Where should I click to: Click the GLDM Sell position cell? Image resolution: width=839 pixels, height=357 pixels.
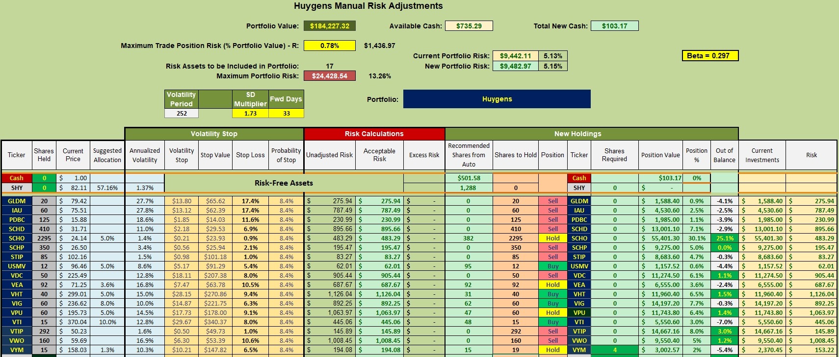tap(553, 201)
